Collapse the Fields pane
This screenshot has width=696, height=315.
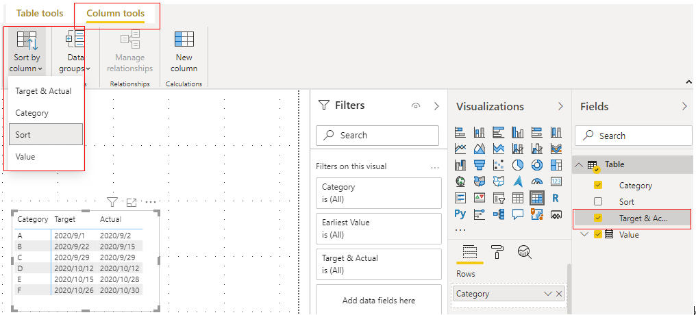point(684,106)
